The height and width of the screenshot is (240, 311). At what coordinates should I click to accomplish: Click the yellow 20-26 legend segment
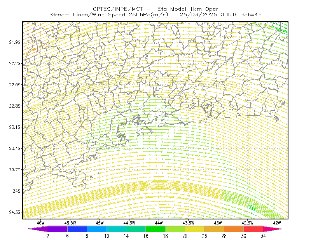(195, 229)
